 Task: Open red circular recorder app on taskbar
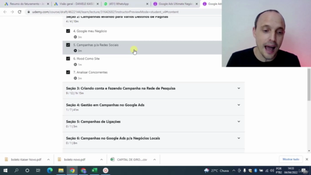pos(105,171)
